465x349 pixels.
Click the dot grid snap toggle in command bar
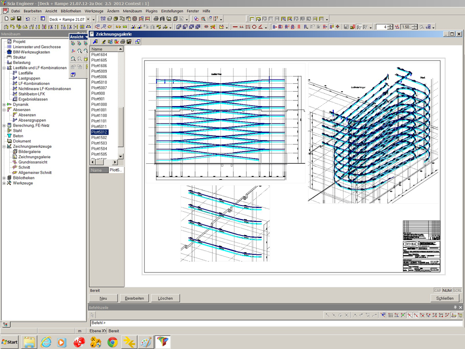click(390, 315)
